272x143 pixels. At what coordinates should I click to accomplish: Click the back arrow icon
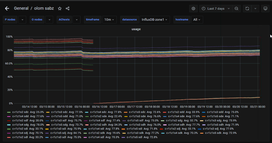[x=7, y=8]
